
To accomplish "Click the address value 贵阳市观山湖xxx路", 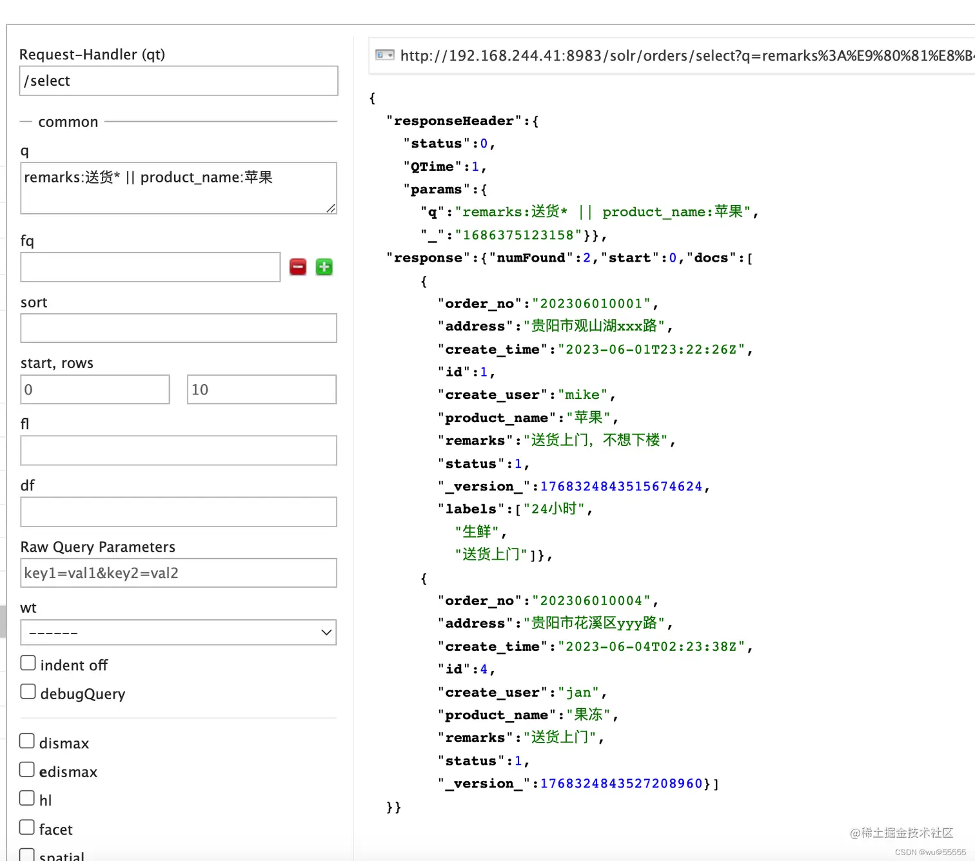I will click(594, 326).
